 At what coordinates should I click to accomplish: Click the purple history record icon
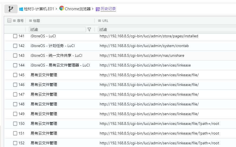point(98,9)
